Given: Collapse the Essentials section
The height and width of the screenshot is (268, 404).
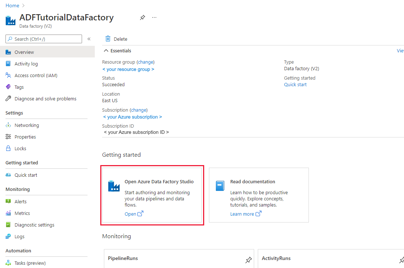Looking at the screenshot, I should coord(116,51).
